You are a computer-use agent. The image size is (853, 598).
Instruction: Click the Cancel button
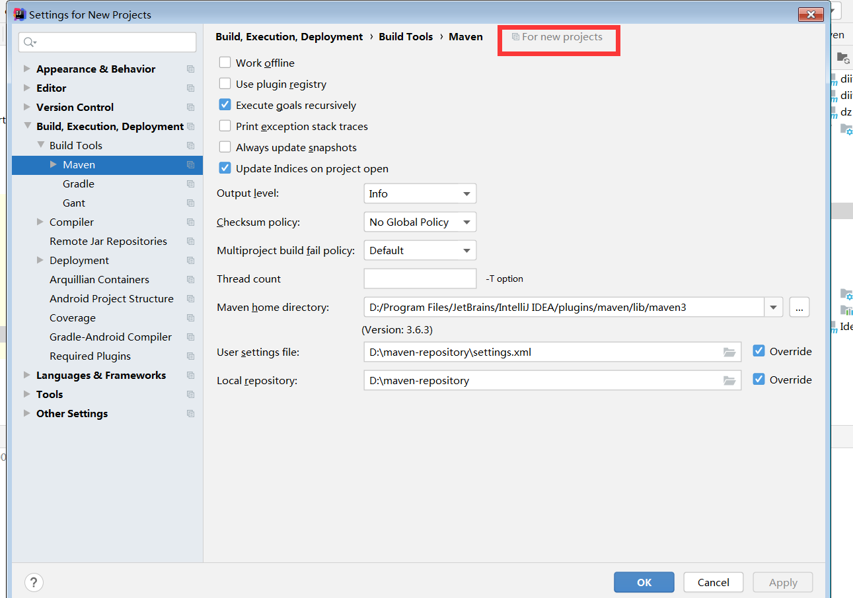[x=713, y=582]
